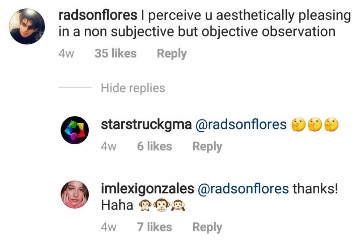
Task: Open starstruckgma colorful logo avatar
Action: (x=75, y=130)
